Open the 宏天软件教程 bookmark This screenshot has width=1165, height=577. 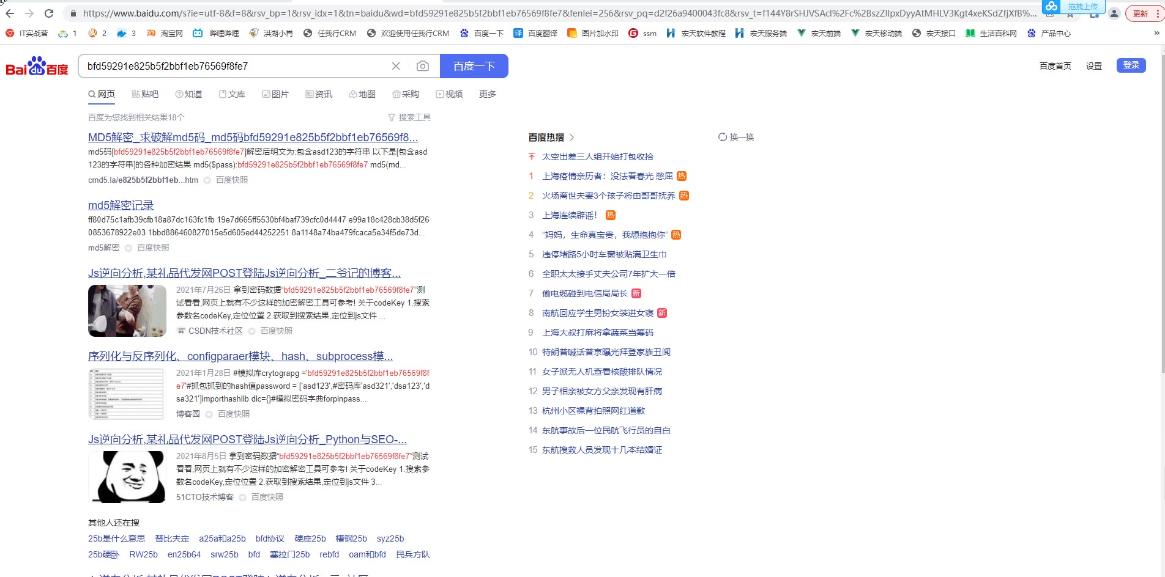click(x=696, y=33)
